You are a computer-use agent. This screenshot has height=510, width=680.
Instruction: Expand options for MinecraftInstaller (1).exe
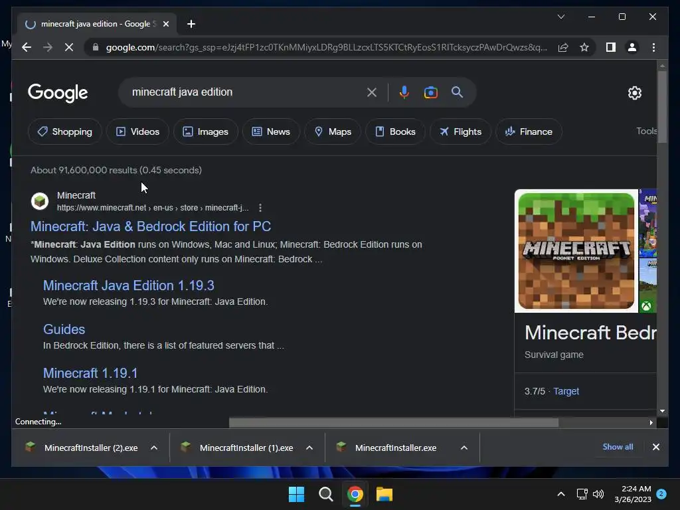[309, 448]
